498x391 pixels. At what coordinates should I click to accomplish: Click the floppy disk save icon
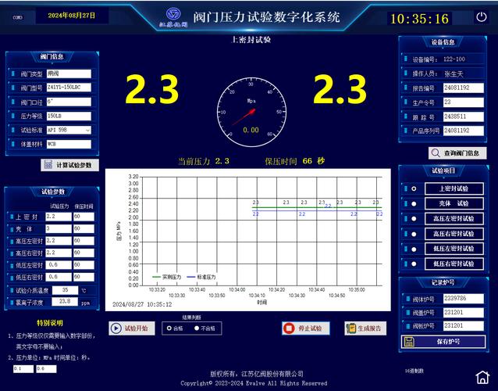(x=409, y=342)
